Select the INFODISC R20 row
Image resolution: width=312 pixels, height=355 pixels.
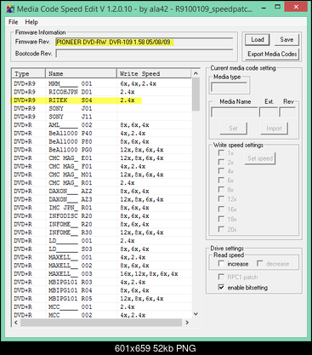pyautogui.click(x=102, y=215)
